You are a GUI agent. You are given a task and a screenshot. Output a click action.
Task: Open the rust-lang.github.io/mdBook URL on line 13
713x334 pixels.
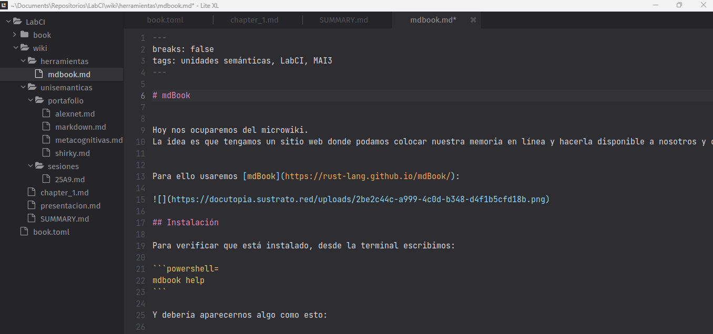coord(369,176)
